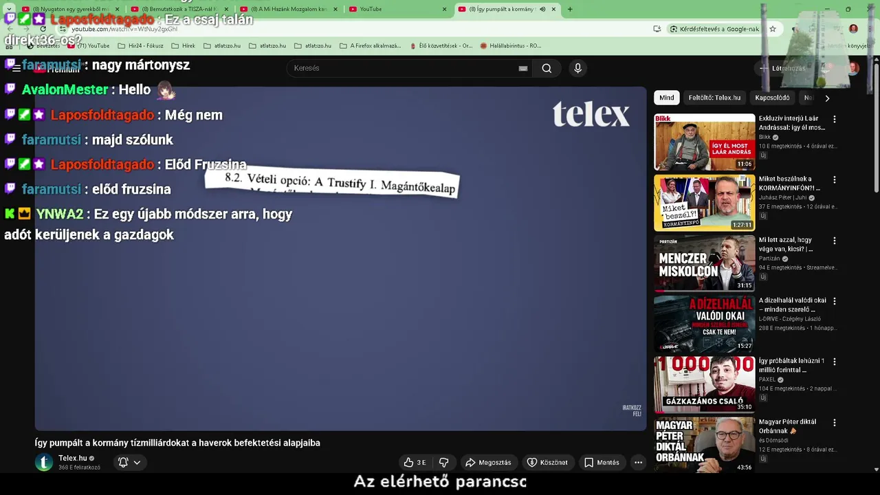Click the L-DRIVE - Czégény László channel name
This screenshot has width=880, height=495.
790,319
